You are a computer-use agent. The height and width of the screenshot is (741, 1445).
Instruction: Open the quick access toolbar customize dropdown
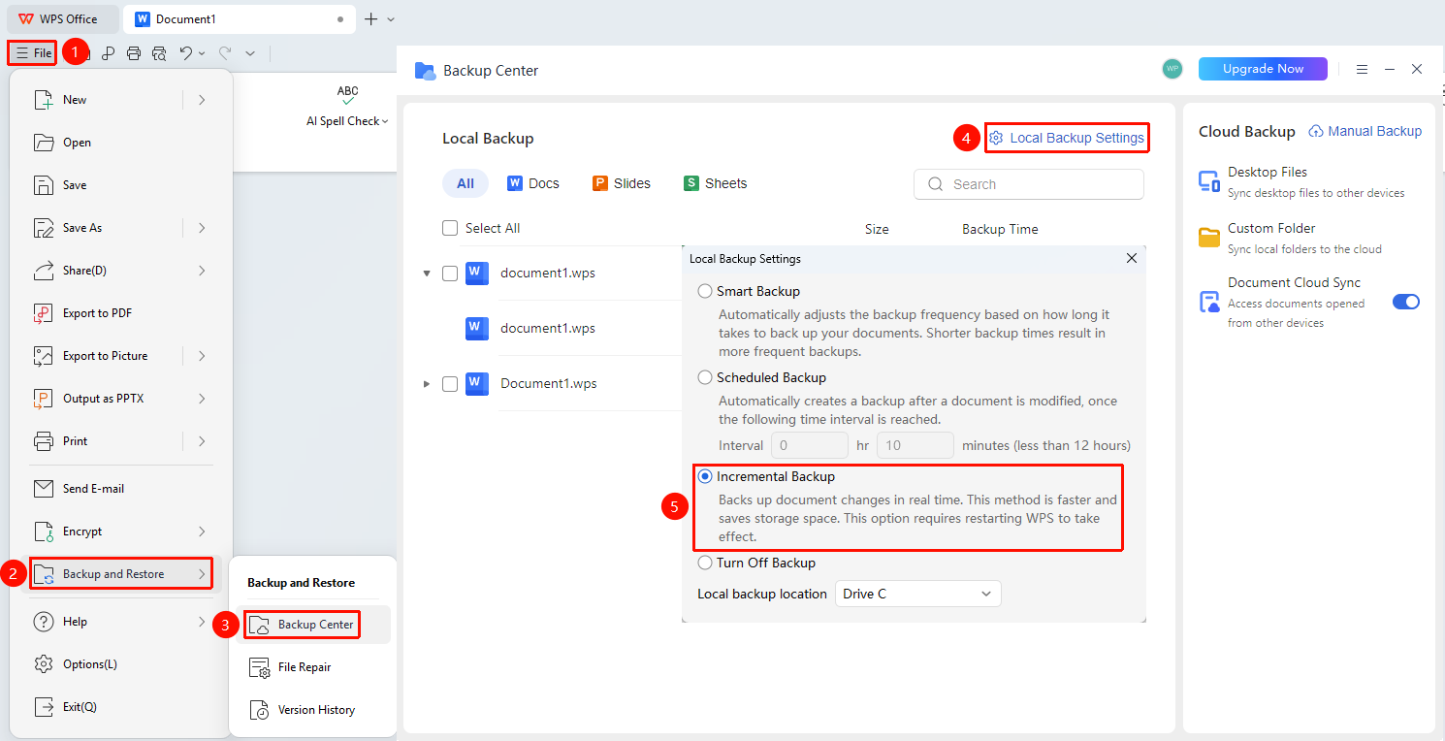250,53
